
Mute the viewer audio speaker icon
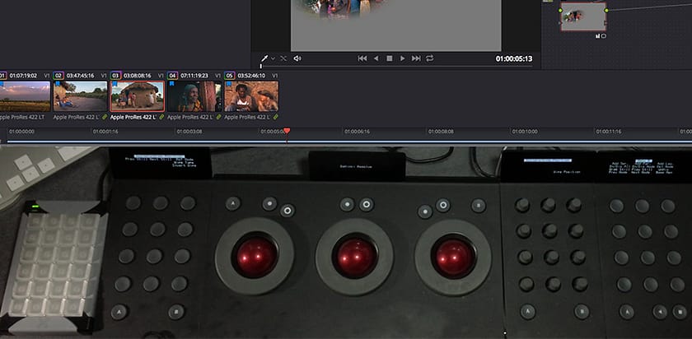297,58
